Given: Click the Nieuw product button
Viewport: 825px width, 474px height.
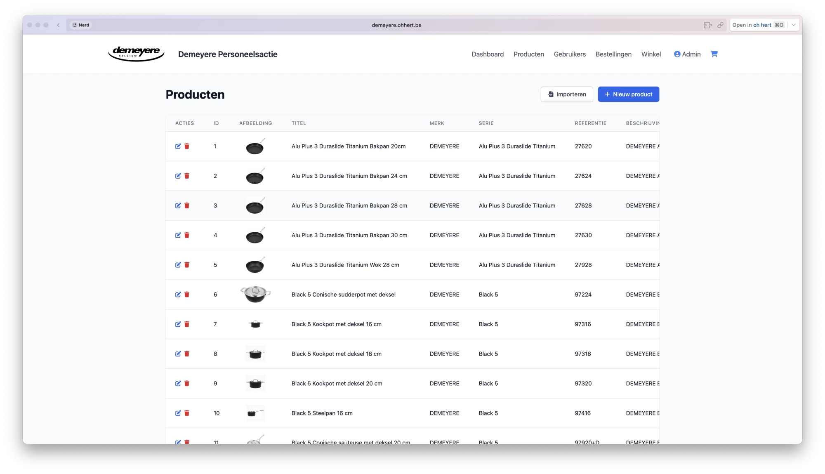Looking at the screenshot, I should (628, 94).
